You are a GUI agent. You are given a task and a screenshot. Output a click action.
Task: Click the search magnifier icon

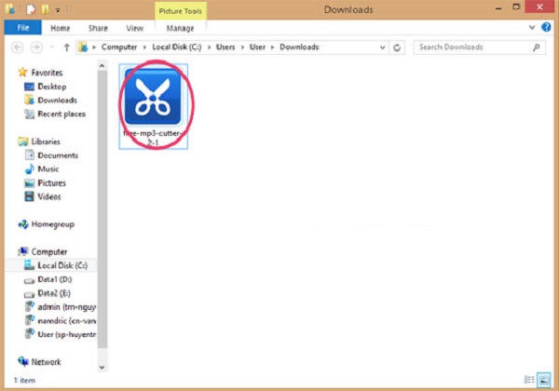[x=537, y=47]
